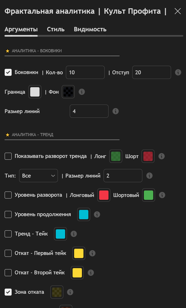Image resolution: width=186 pixels, height=308 pixels.
Task: Open the Откат - Первый тейк yellow swatch
Action: point(79,253)
